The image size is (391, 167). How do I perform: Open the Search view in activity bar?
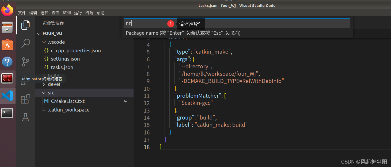[25, 43]
